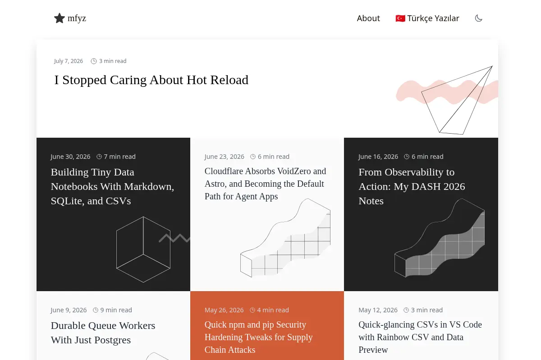The image size is (541, 360).
Task: Click the clock icon beside 7 min read
Action: (x=99, y=157)
